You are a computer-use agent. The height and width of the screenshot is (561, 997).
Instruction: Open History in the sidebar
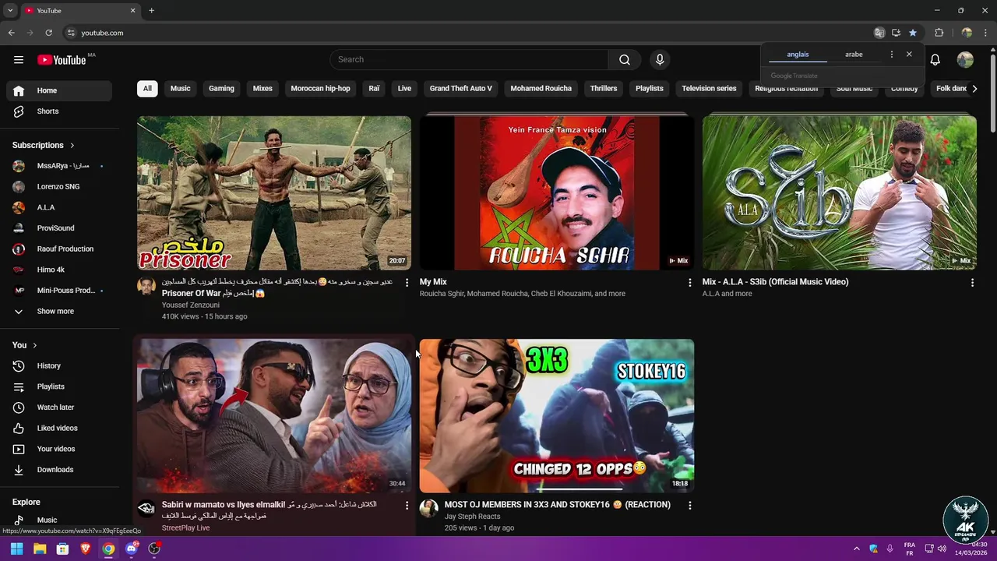(59, 365)
